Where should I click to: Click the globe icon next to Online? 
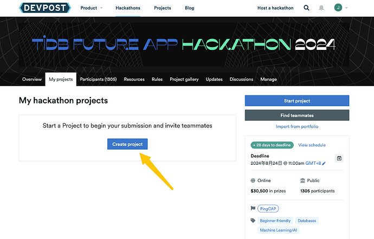253,180
